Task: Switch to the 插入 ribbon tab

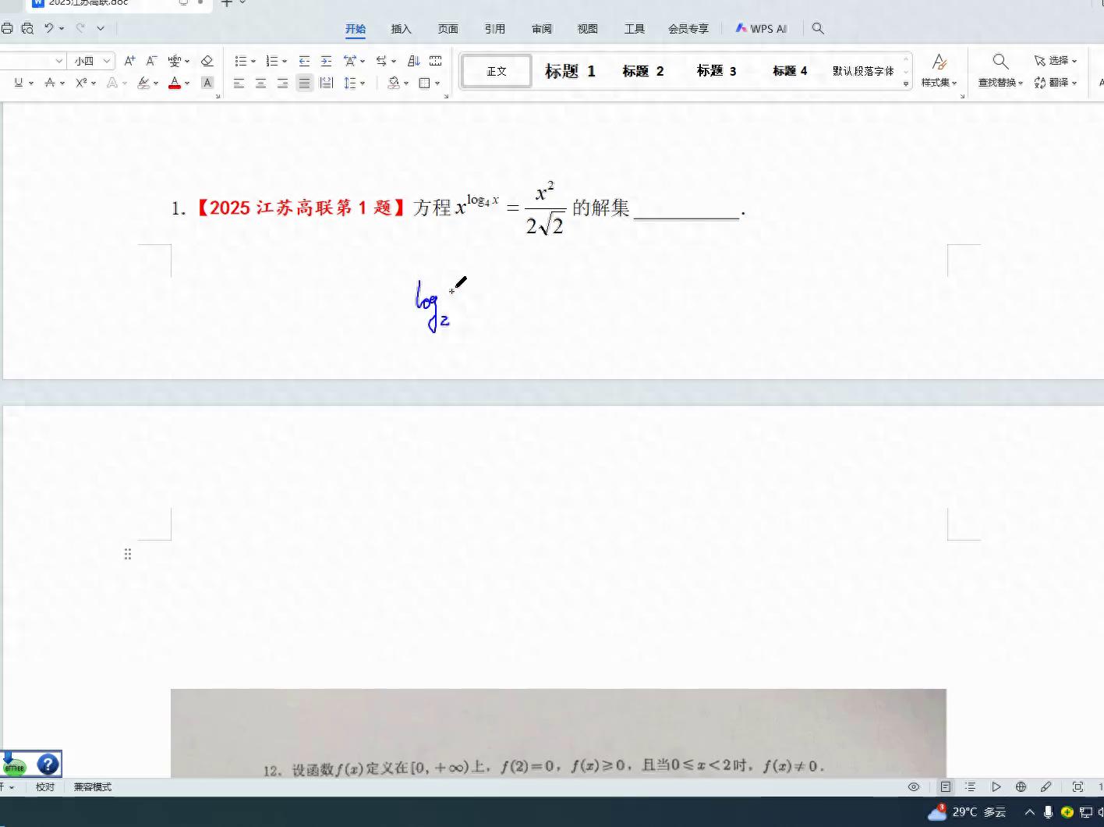Action: pos(401,28)
